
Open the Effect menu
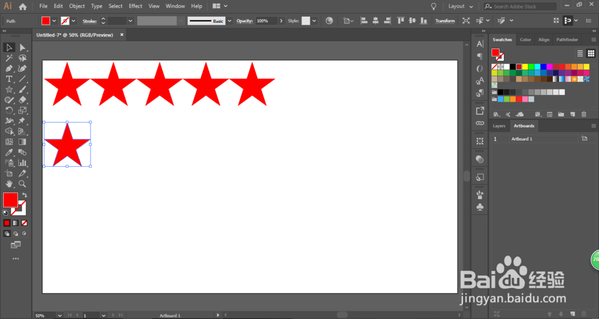tap(135, 6)
